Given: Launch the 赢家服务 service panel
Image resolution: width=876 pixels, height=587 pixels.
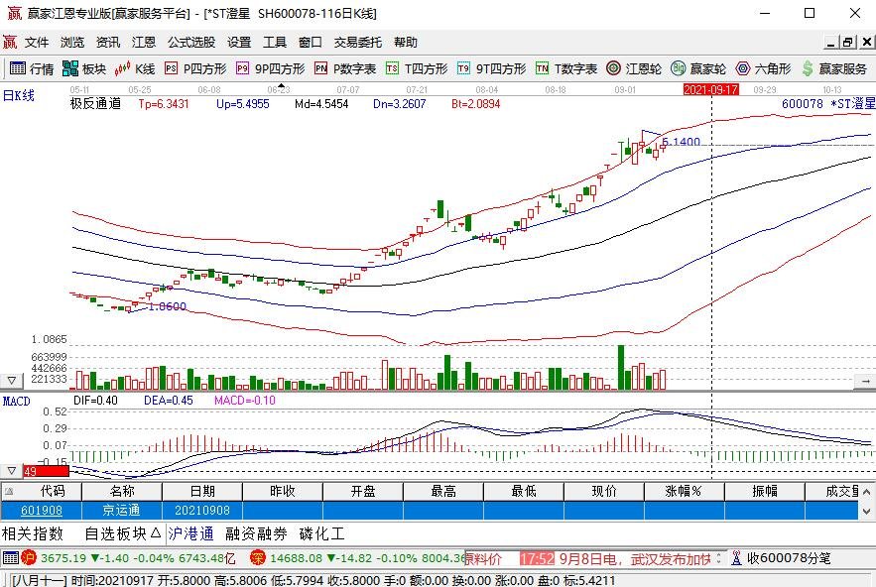Looking at the screenshot, I should [x=838, y=69].
